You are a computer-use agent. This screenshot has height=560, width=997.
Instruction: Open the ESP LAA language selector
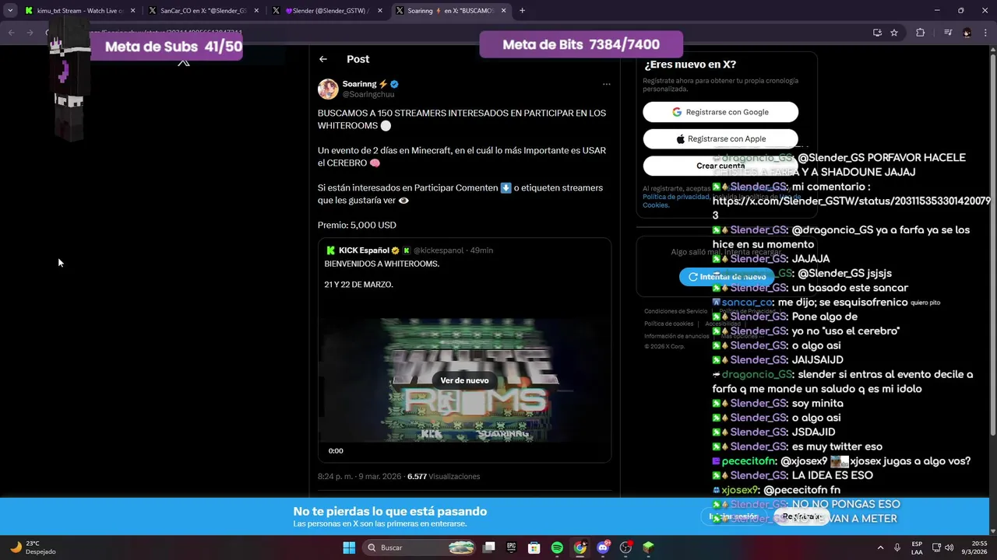[918, 548]
